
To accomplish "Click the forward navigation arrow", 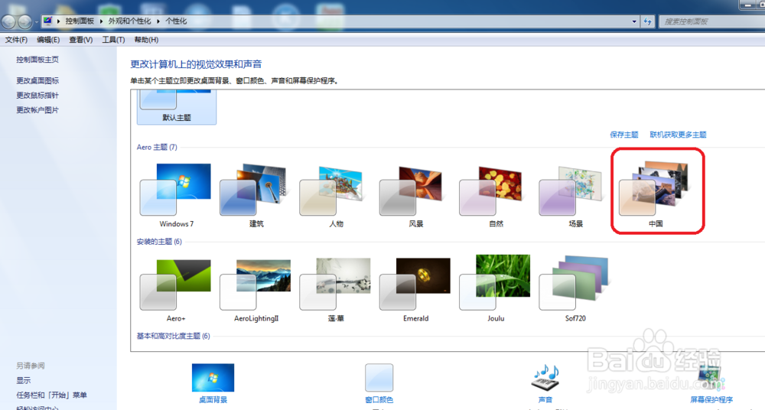I will pyautogui.click(x=24, y=21).
